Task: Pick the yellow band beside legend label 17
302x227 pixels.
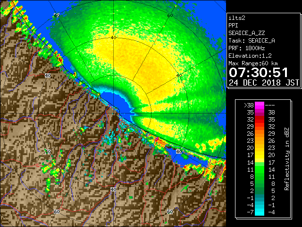Action: click(260, 155)
